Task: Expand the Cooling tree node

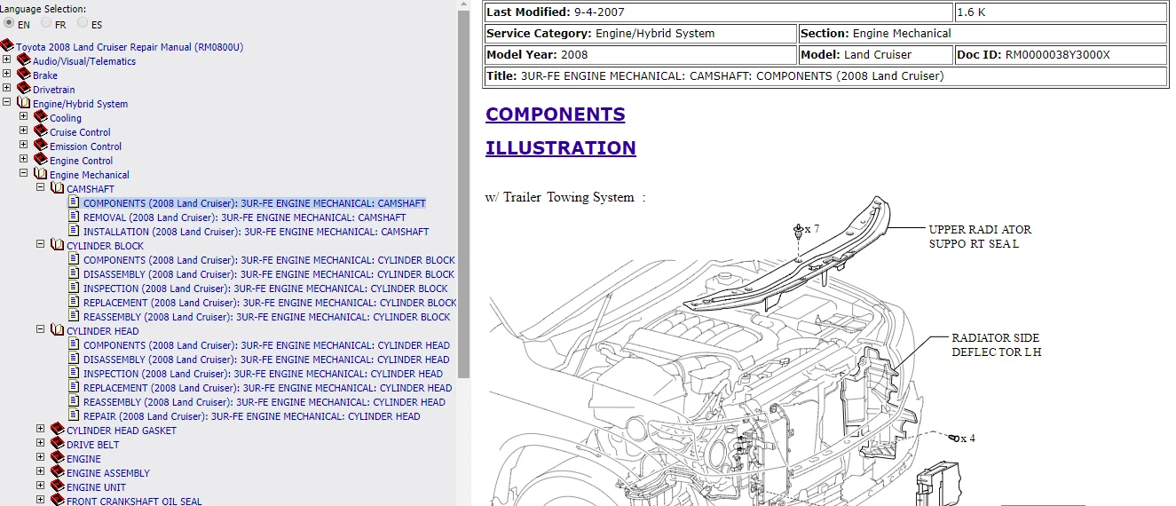Action: [x=24, y=117]
